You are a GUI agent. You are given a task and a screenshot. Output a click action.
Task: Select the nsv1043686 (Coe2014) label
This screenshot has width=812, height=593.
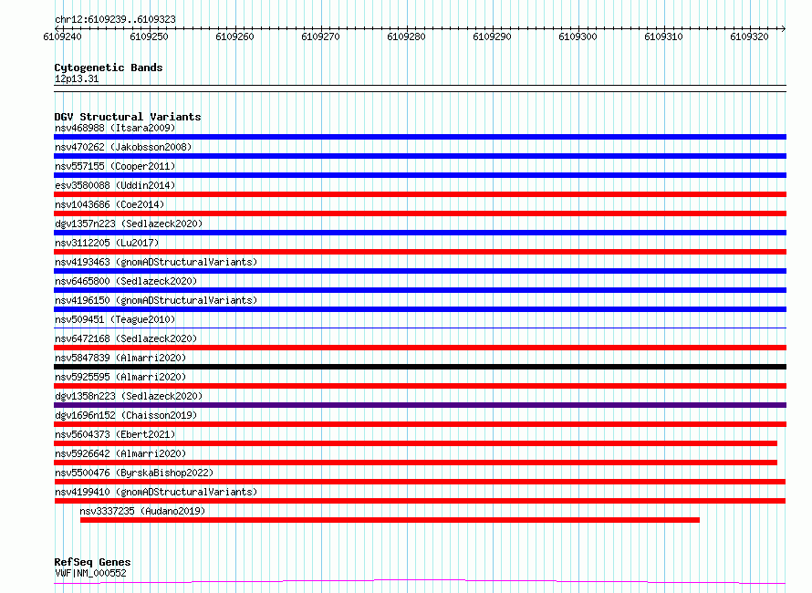tap(109, 204)
